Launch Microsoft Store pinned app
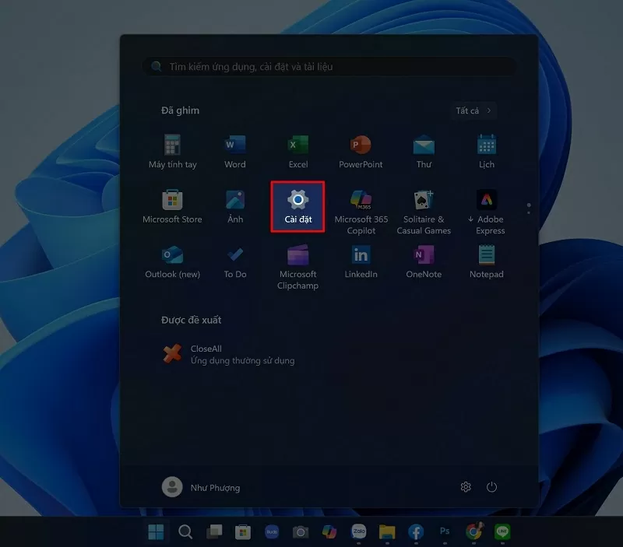The width and height of the screenshot is (623, 547). click(172, 206)
